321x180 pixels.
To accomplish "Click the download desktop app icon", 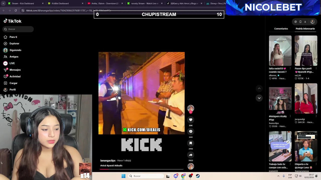I will pos(305,22).
